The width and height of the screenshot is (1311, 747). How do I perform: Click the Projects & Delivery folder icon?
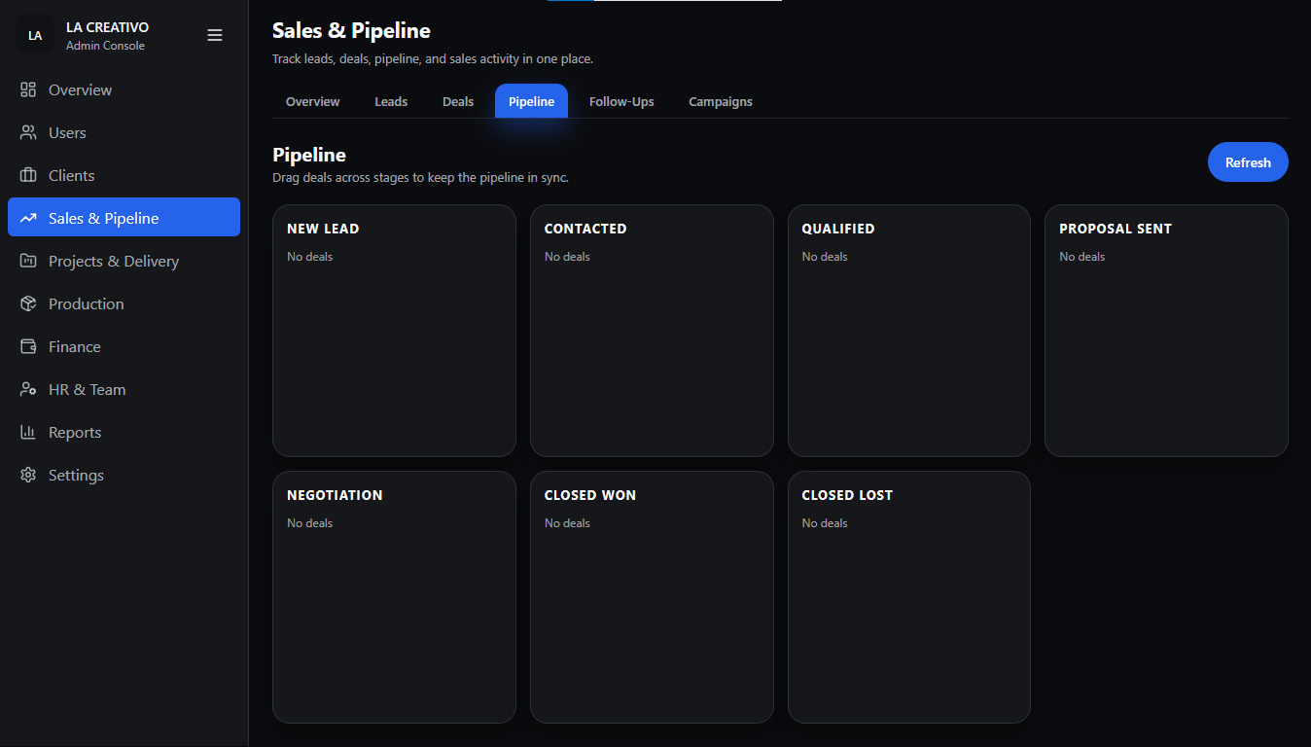(x=28, y=261)
